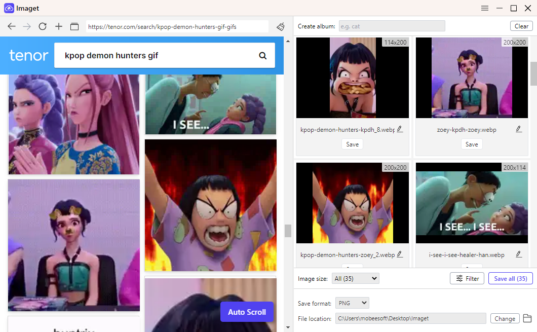Click the Create album input field
The height and width of the screenshot is (332, 537).
392,25
